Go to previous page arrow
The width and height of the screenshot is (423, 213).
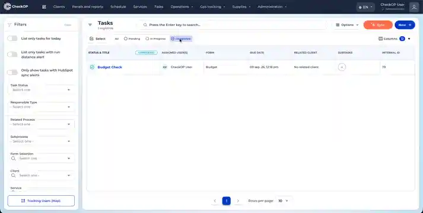click(x=215, y=201)
